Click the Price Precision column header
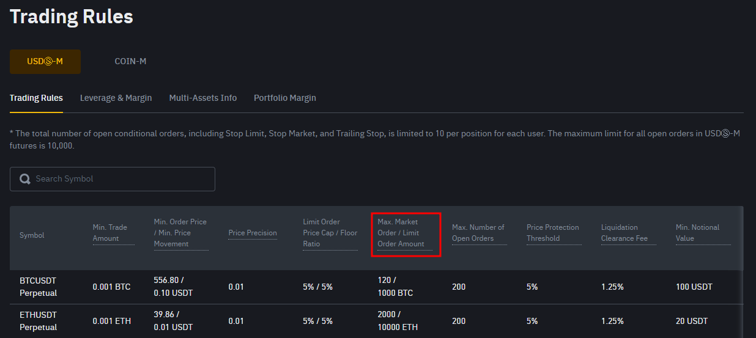 (x=253, y=233)
